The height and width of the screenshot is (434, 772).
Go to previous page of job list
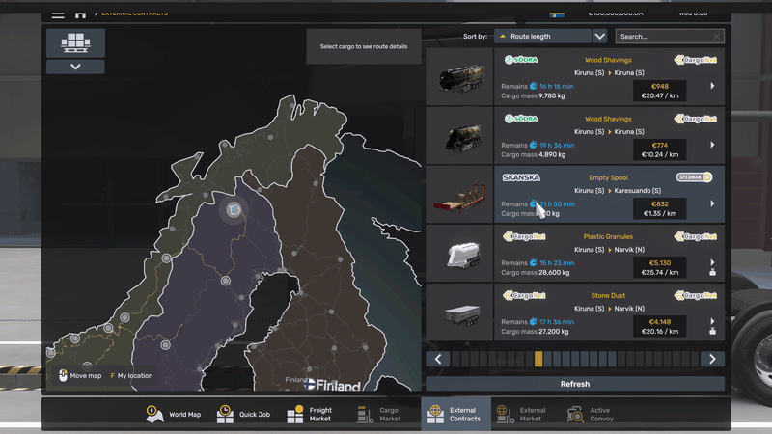point(438,359)
